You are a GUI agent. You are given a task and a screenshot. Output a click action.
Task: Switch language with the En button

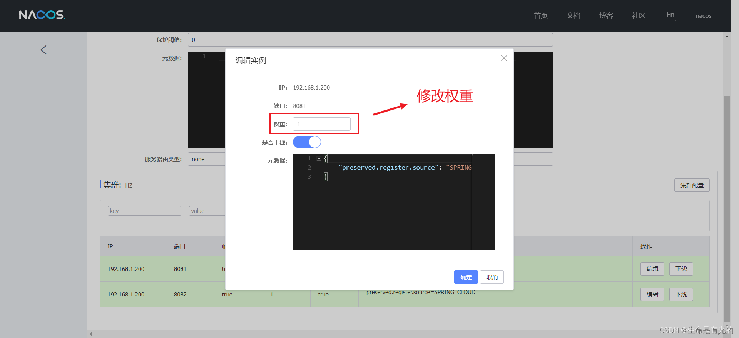tap(670, 15)
